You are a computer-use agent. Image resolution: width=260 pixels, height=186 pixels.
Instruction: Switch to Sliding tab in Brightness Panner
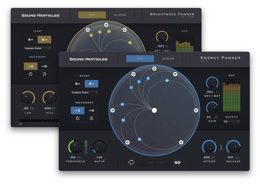pos(120,15)
